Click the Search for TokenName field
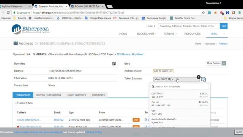 pos(180,86)
